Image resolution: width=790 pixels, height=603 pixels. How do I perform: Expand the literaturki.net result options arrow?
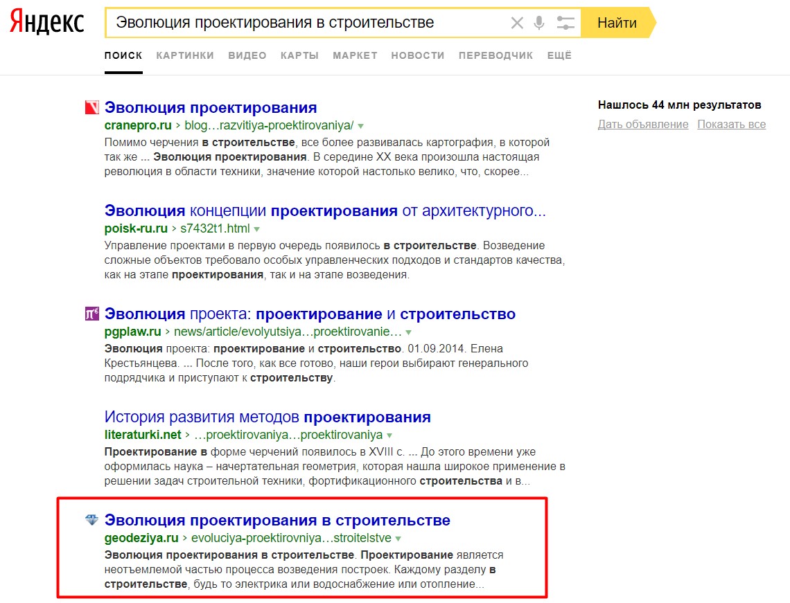pos(389,435)
